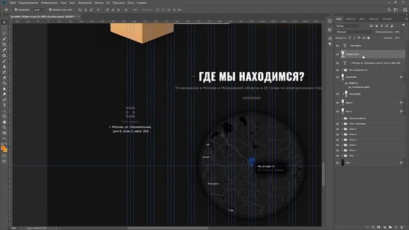This screenshot has width=409, height=230.
Task: Hide the bottom Фон layer
Action: 337,163
